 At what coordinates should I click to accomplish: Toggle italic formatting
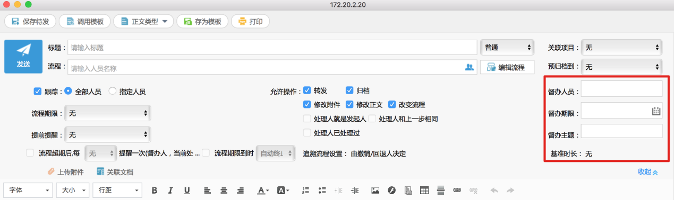click(170, 190)
